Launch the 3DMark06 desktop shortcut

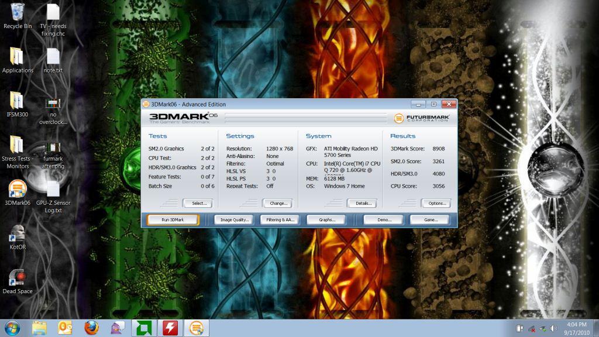17,192
